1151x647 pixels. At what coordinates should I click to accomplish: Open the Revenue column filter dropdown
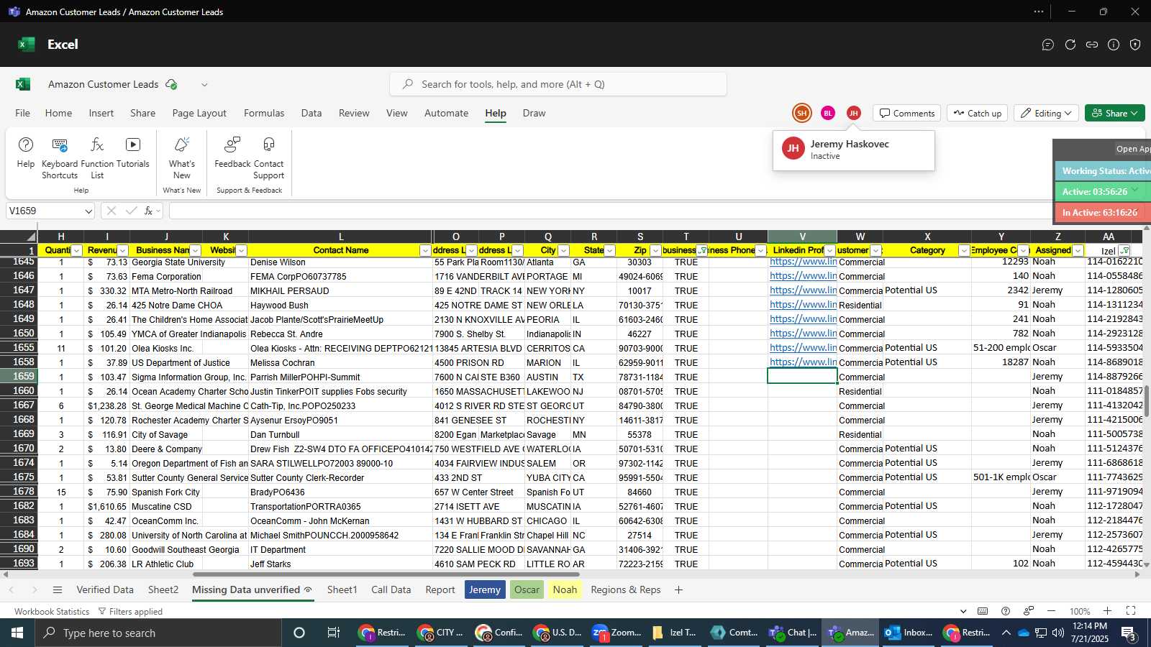[x=122, y=250]
